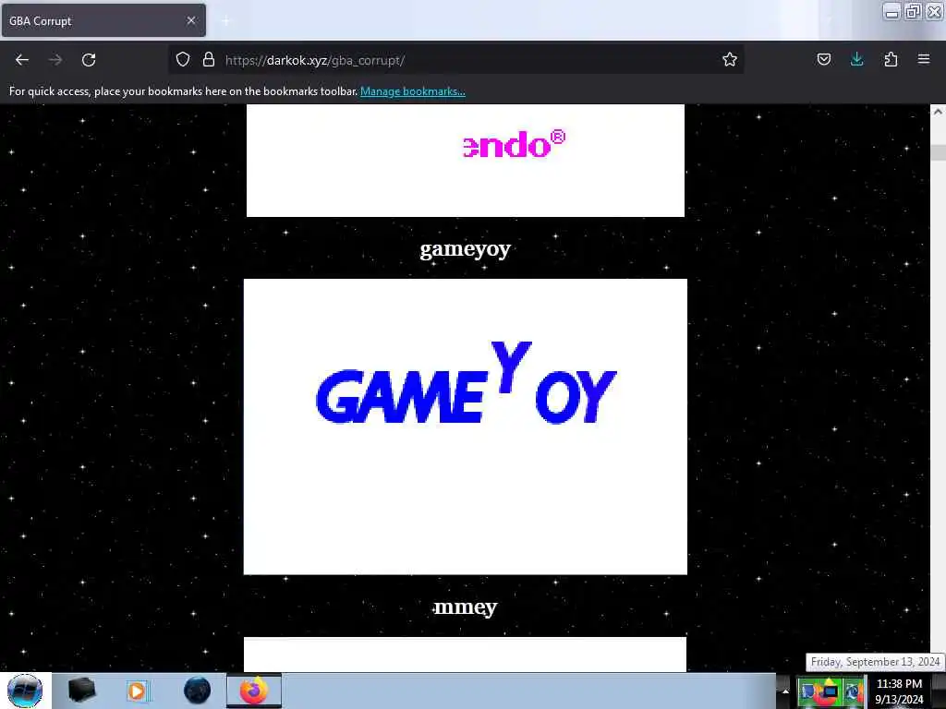Click the taskbar clock showing 11:38 PM
This screenshot has width=946, height=709.
pyautogui.click(x=899, y=691)
